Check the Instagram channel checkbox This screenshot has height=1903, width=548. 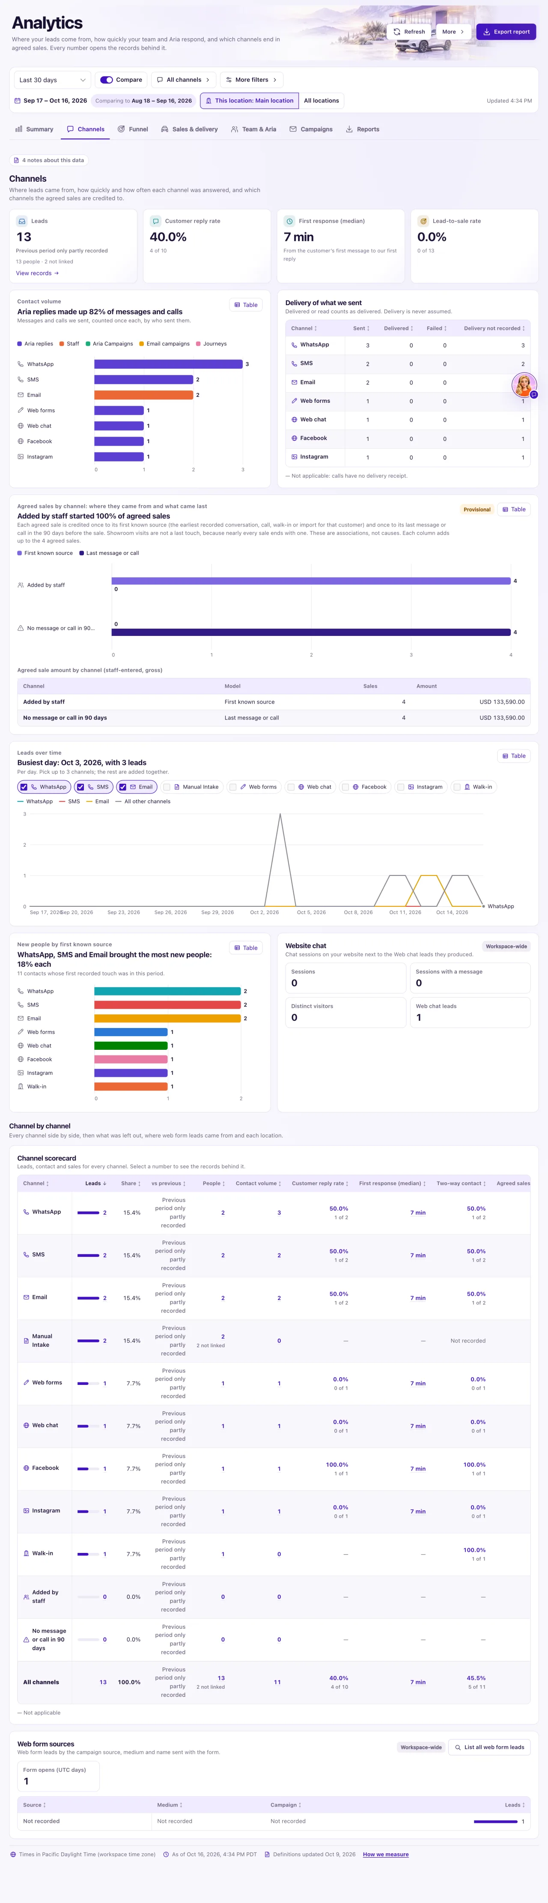pyautogui.click(x=401, y=787)
